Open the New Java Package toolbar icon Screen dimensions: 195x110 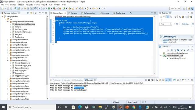(x=60, y=9)
